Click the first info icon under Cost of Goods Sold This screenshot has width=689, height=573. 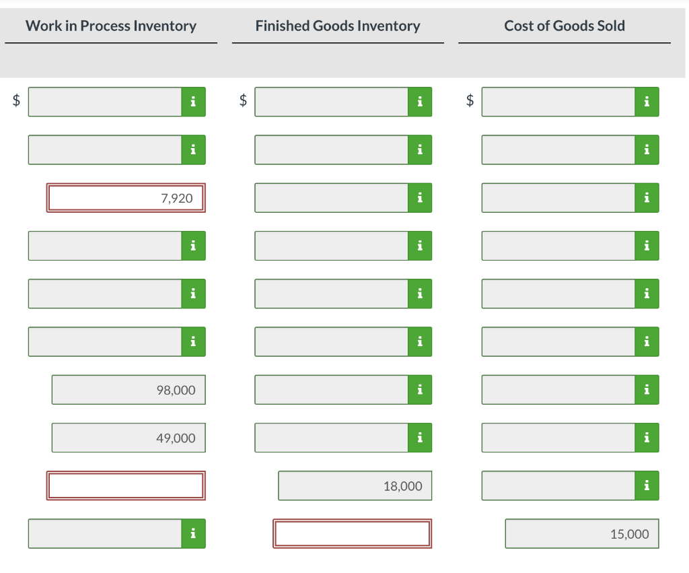point(647,102)
